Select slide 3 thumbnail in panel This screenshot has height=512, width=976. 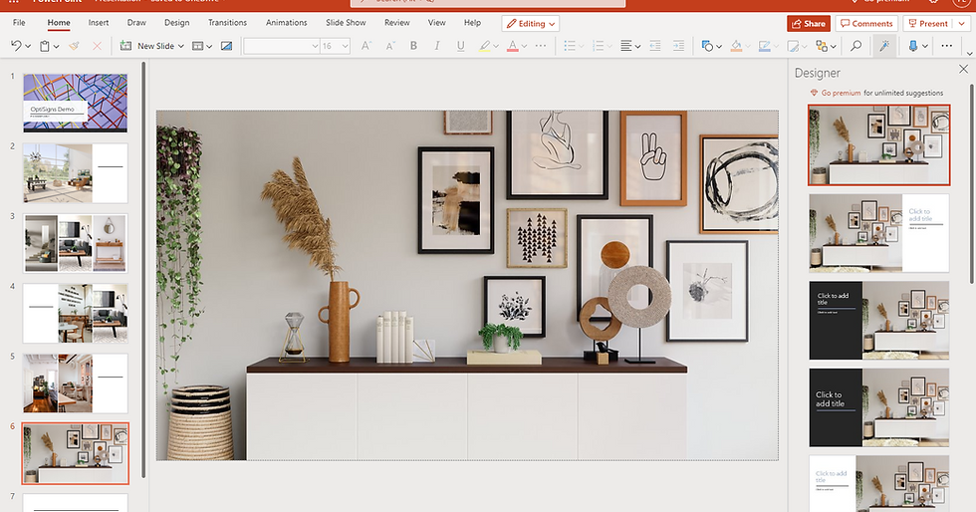tap(76, 243)
